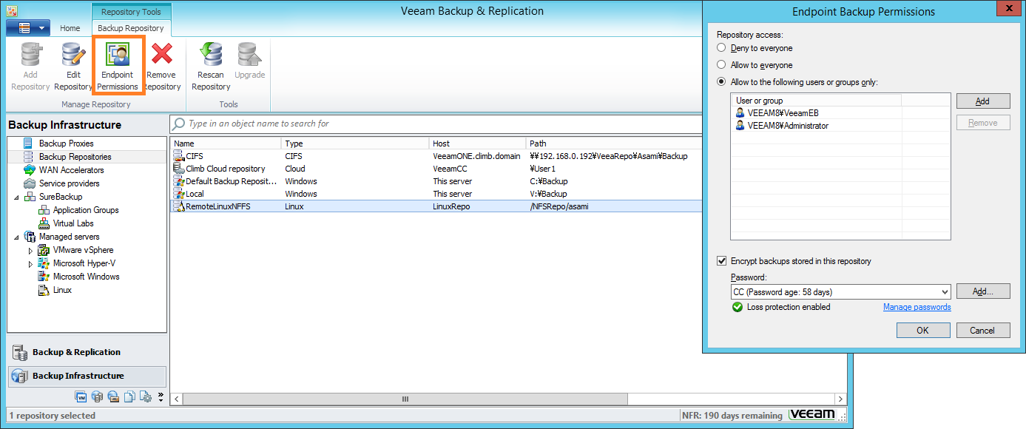Viewport: 1026px width, 429px height.
Task: Click the Manage passwords link
Action: pos(917,307)
